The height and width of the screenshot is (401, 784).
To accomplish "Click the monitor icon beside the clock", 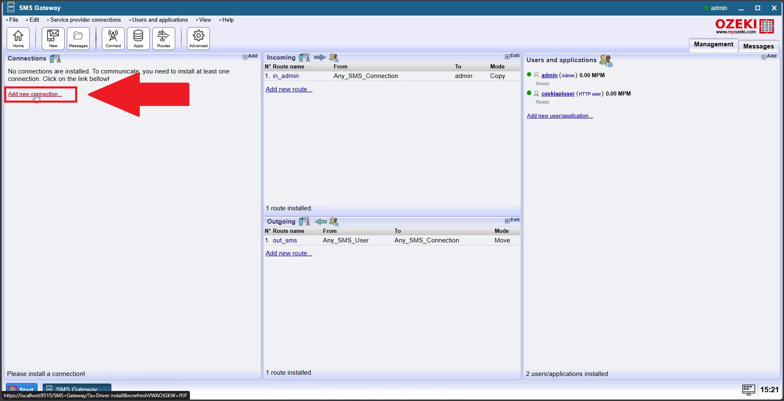I will tap(749, 390).
